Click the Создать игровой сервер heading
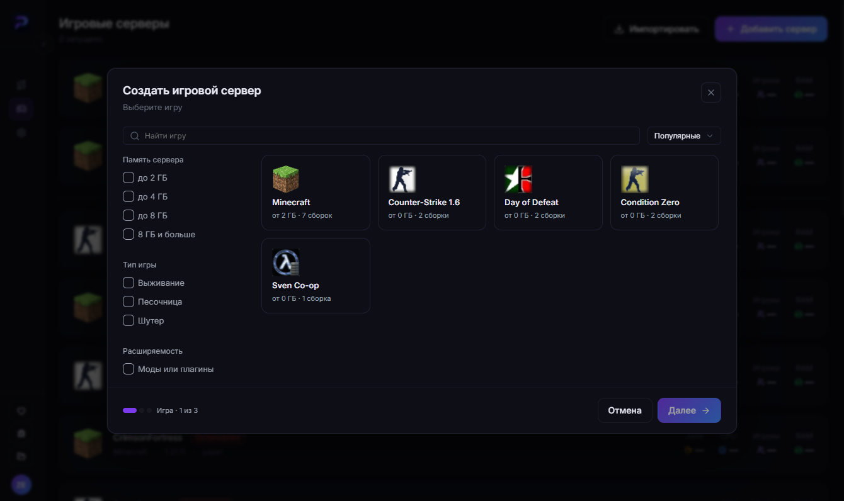The height and width of the screenshot is (501, 844). click(192, 91)
